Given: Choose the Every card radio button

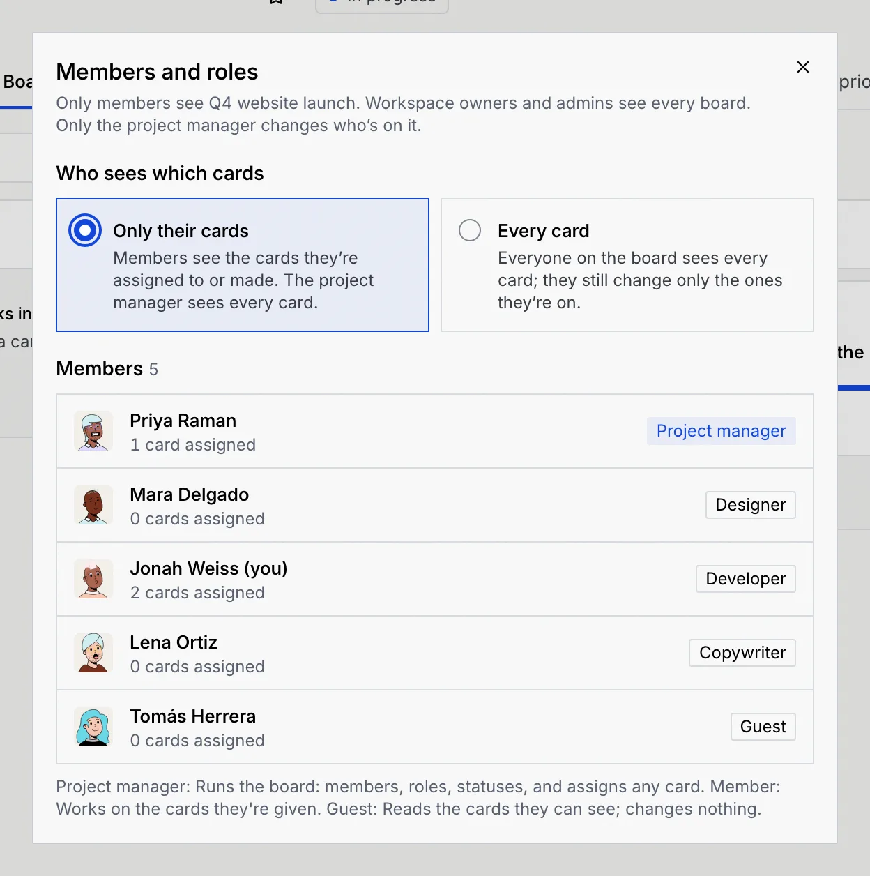Looking at the screenshot, I should [x=470, y=230].
